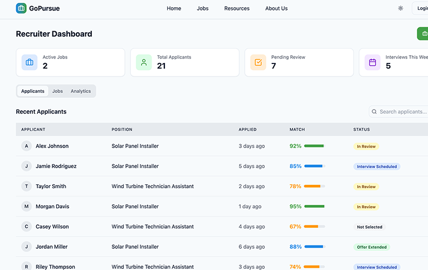428x270 pixels.
Task: Click Jamie Rodriguez's 85% match bar
Action: 314,166
